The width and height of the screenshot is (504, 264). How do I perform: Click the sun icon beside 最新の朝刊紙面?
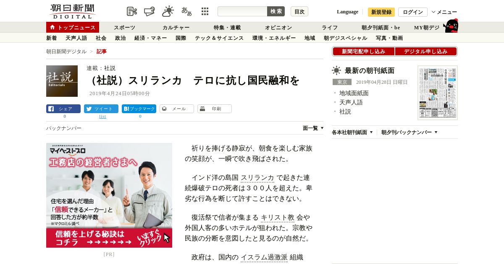[336, 70]
